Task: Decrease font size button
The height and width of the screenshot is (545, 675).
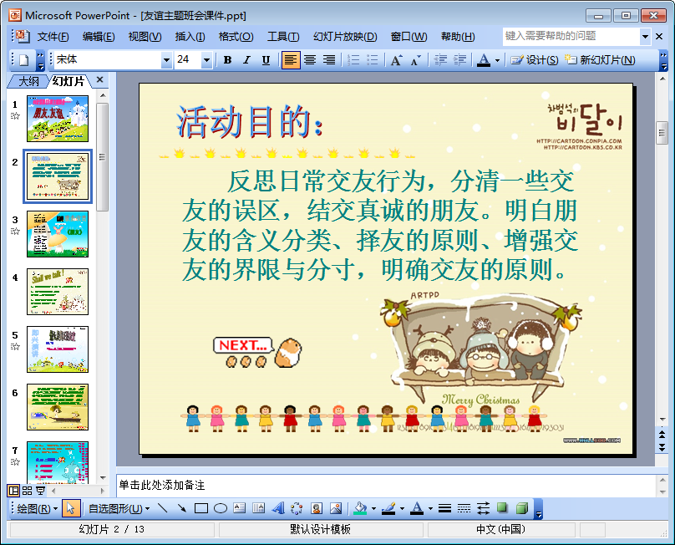Action: 415,60
